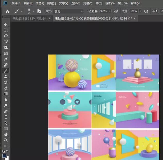Swap foreground and background colors

7,151
